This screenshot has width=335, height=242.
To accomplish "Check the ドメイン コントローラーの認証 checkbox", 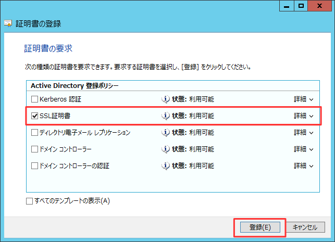I will coord(34,166).
